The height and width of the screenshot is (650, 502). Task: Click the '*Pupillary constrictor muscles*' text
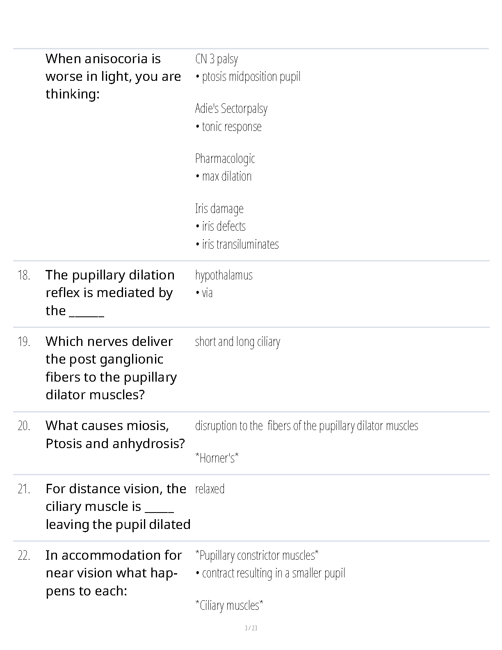(257, 556)
